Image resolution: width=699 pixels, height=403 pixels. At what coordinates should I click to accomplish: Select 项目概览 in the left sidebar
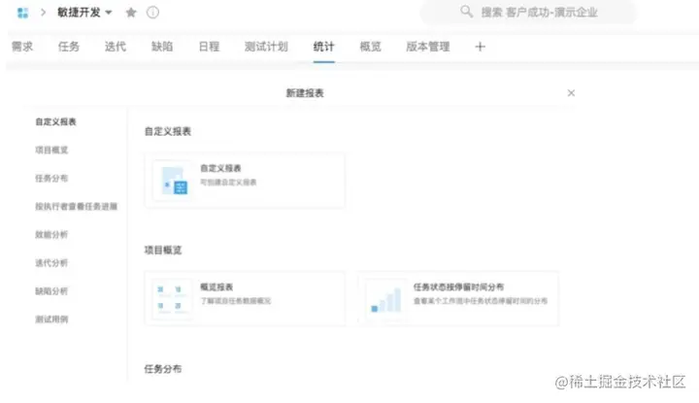pyautogui.click(x=51, y=150)
